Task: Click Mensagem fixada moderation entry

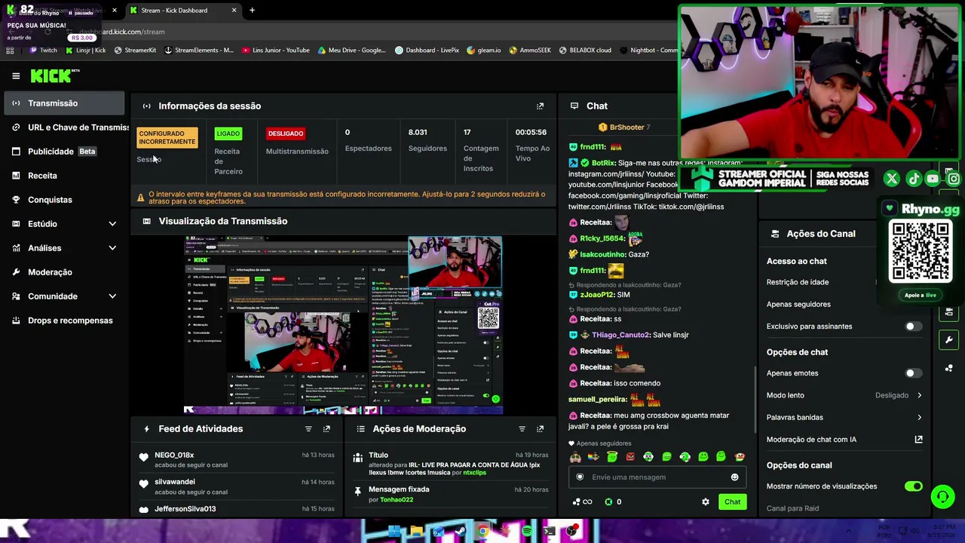Action: 450,494
